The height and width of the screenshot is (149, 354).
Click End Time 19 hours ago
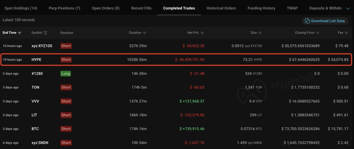click(x=13, y=60)
